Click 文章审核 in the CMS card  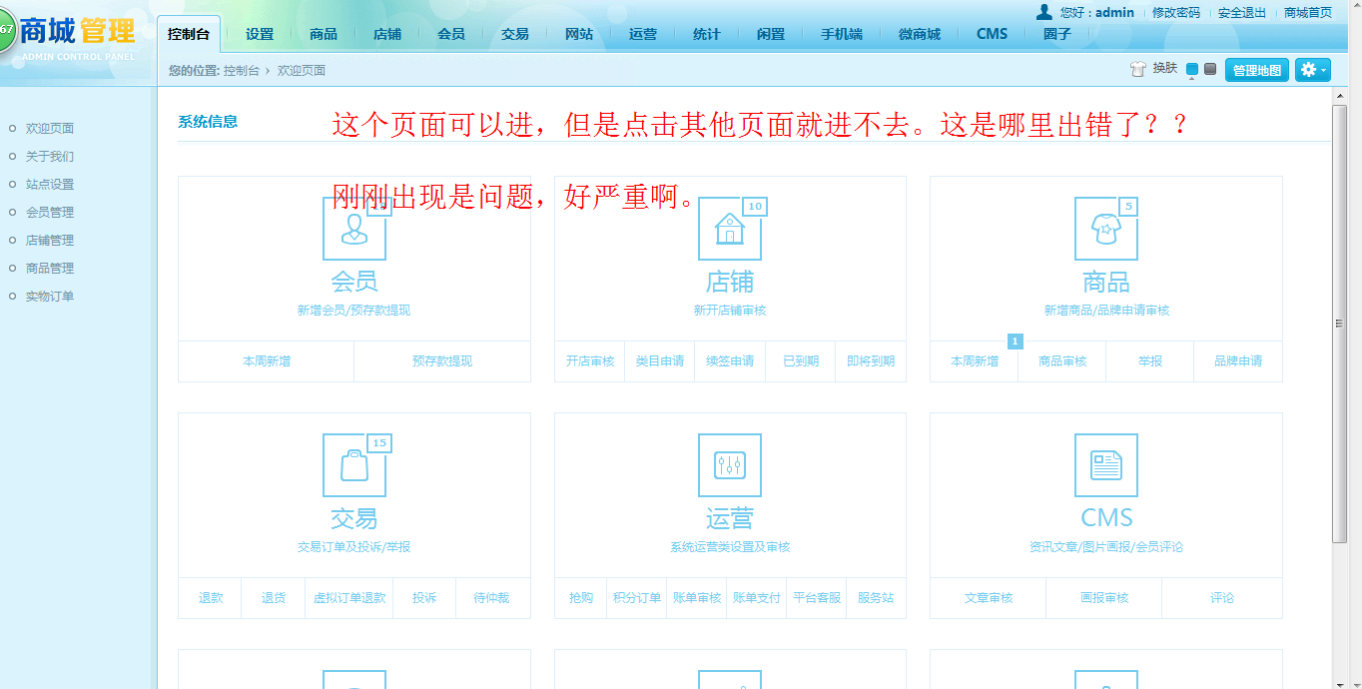[989, 598]
